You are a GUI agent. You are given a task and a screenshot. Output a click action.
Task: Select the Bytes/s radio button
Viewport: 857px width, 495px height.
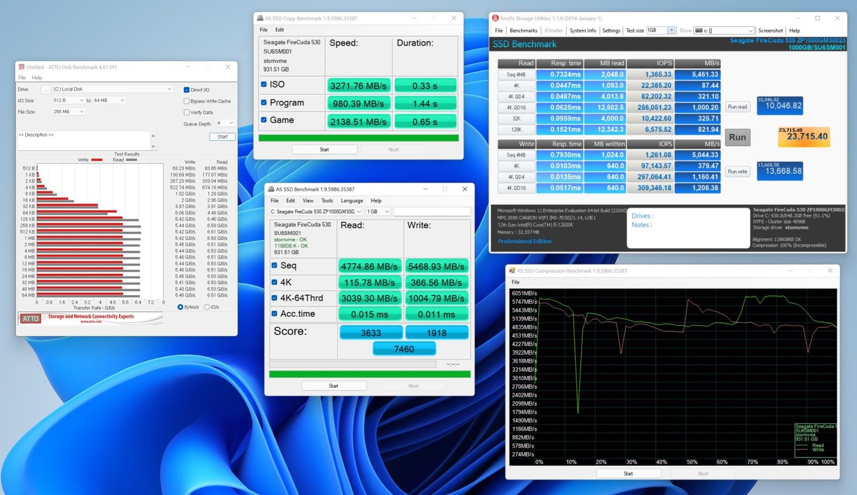pos(181,307)
